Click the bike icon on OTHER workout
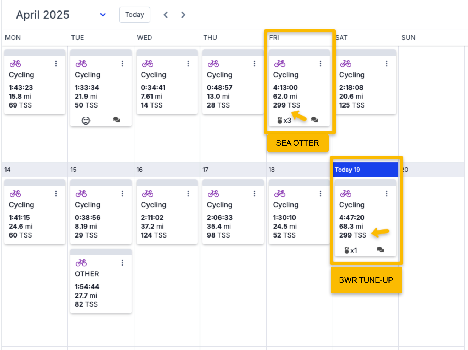468x350 pixels. point(81,263)
